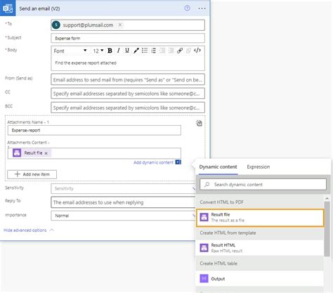The height and width of the screenshot is (293, 333).
Task: Open help for Send an email action
Action: 187,8
